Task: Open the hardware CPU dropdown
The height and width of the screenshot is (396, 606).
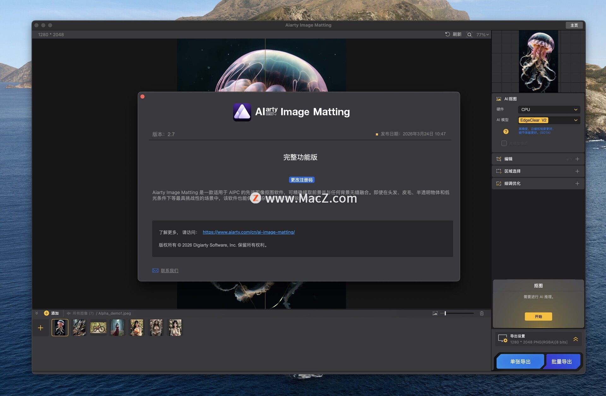Action: pos(549,110)
